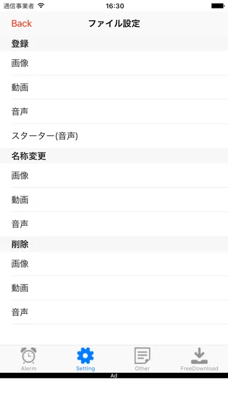
Task: Open 画像 under 登録 section
Action: (114, 63)
